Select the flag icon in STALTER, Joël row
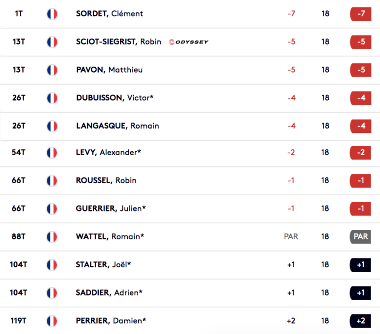The height and width of the screenshot is (334, 380). tap(52, 265)
